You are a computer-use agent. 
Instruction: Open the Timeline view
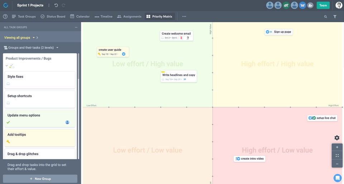pos(103,16)
